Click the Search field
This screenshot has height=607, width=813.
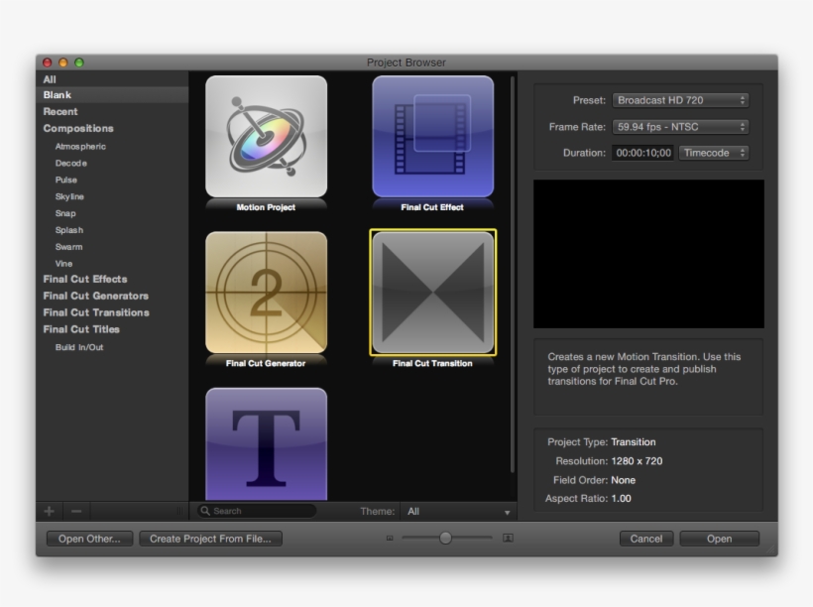pyautogui.click(x=260, y=511)
